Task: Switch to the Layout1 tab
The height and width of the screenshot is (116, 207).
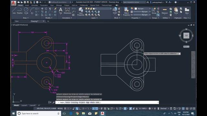Action: (24, 105)
